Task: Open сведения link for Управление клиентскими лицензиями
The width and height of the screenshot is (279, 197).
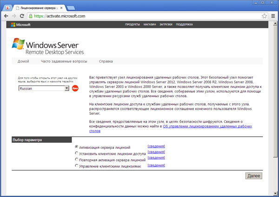Action: click(x=156, y=165)
